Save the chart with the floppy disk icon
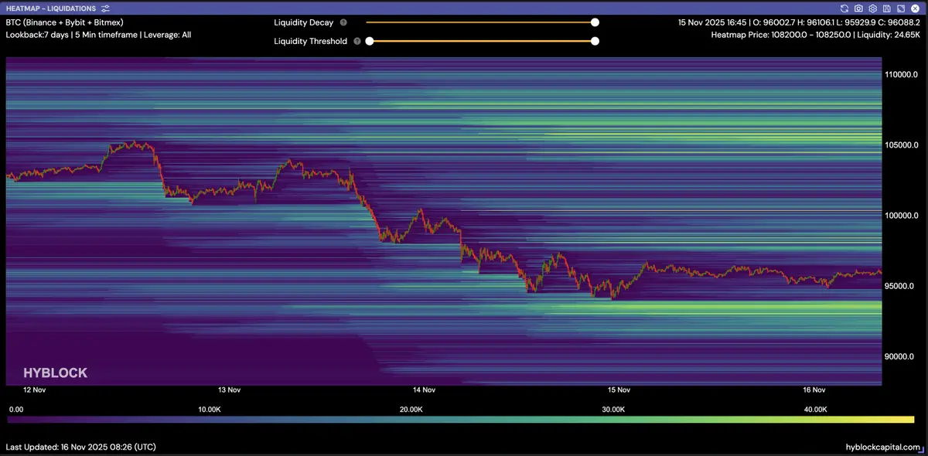Screen dimensions: 928x456 [x=886, y=9]
